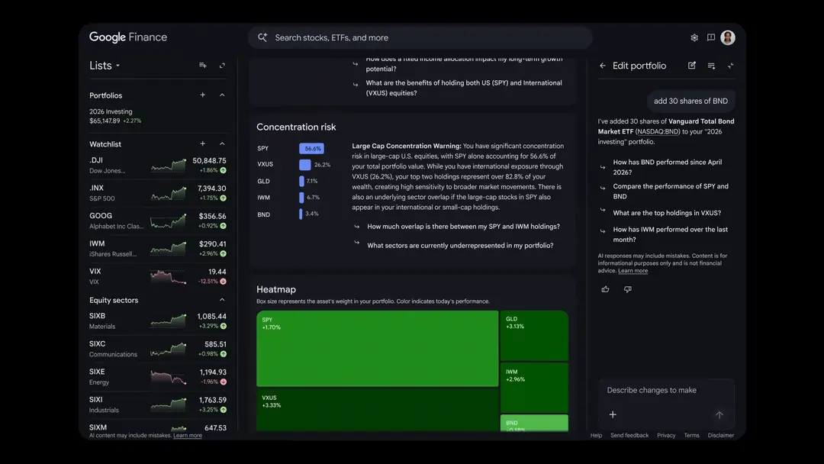Give a thumbs down to the AI response
The image size is (824, 464).
point(627,289)
